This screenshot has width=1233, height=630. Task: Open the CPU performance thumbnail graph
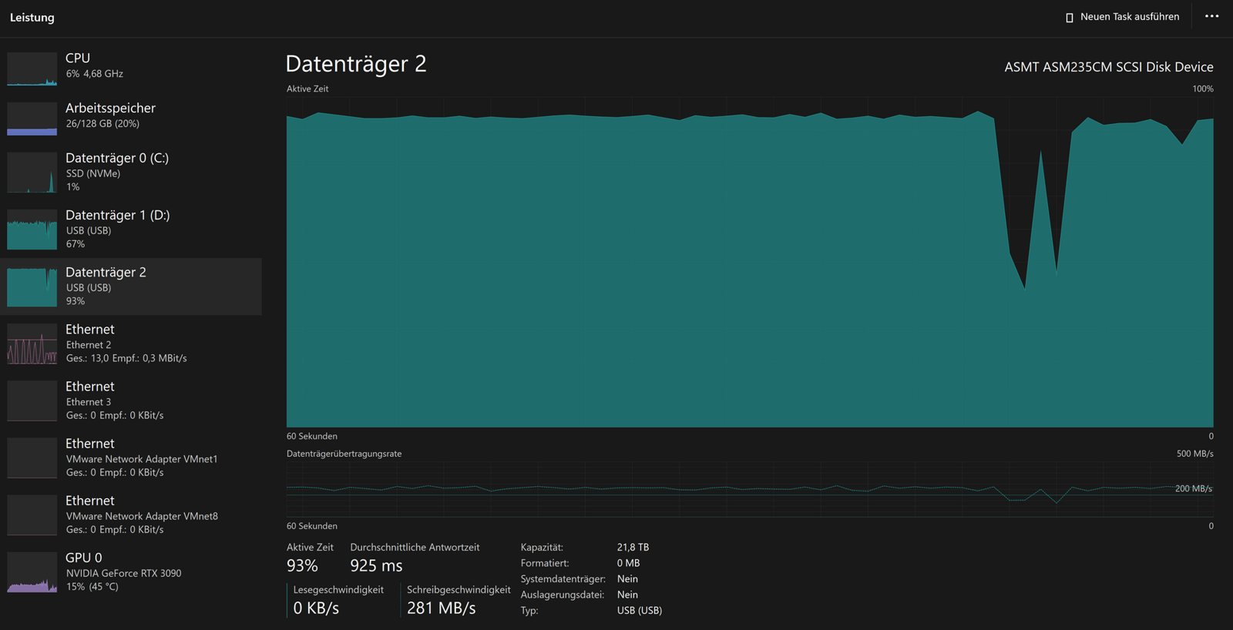(32, 69)
